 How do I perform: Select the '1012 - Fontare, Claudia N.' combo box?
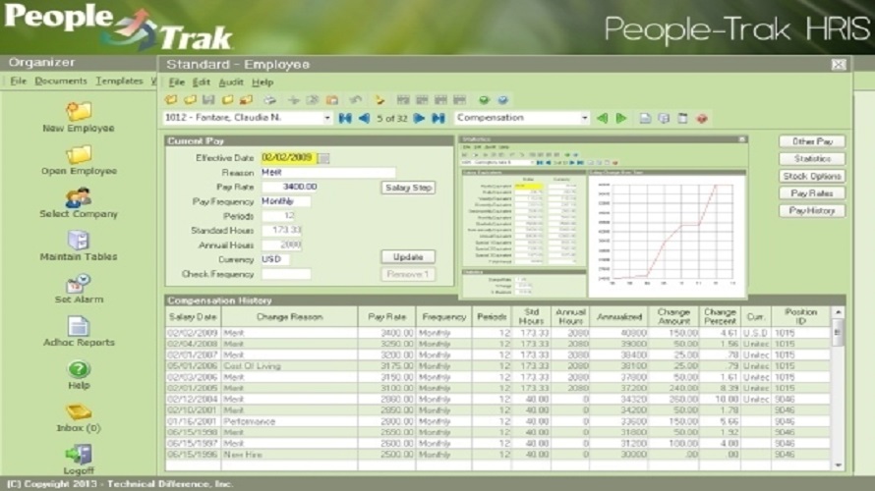coord(248,118)
